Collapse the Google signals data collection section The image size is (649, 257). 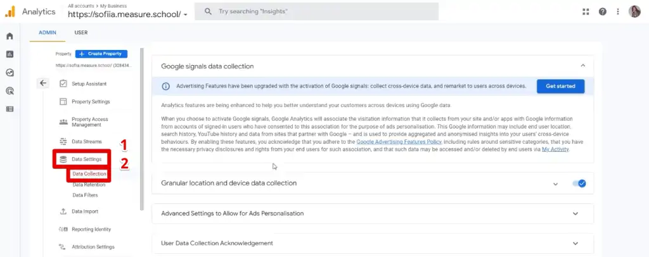click(x=583, y=66)
